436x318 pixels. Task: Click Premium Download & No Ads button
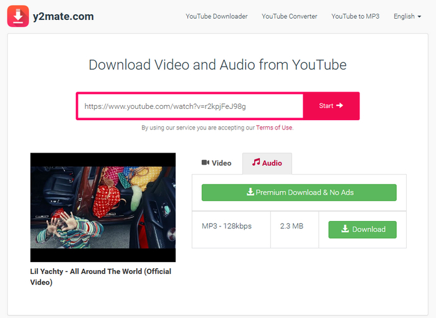pyautogui.click(x=299, y=192)
